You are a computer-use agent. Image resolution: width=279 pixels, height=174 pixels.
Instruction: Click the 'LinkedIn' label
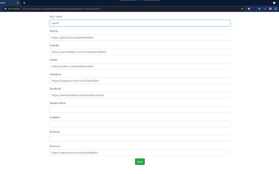coord(54,45)
